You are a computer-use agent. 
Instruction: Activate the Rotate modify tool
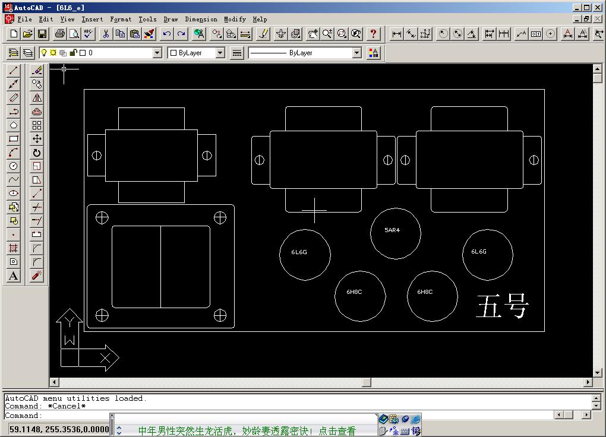(37, 153)
